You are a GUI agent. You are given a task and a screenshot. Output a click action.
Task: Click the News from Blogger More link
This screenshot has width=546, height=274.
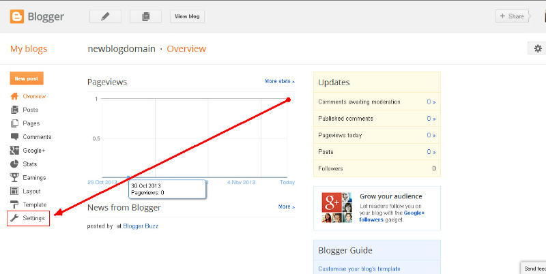pos(286,207)
